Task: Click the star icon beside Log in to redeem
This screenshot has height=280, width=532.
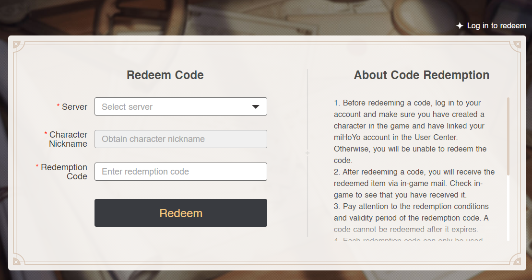Action: pyautogui.click(x=460, y=26)
